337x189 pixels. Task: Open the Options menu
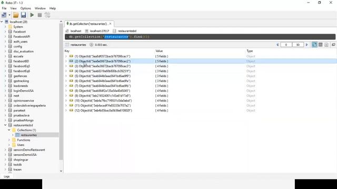tap(26, 8)
